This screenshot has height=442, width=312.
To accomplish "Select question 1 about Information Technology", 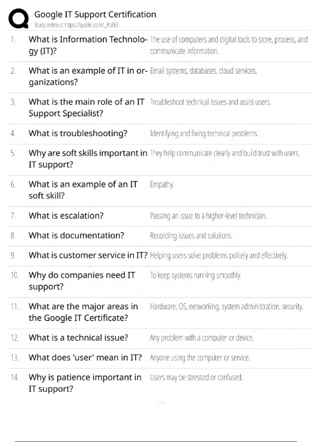I will click(88, 45).
